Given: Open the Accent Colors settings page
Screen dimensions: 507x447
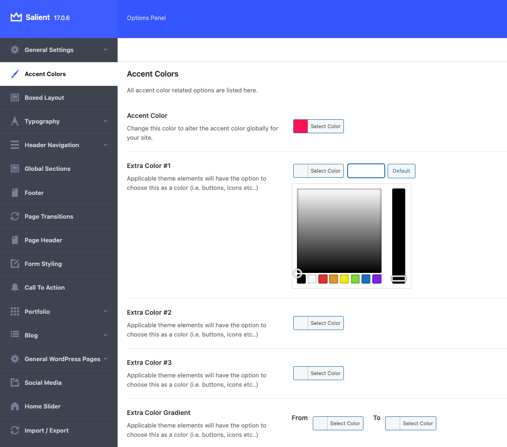Looking at the screenshot, I should click(45, 74).
